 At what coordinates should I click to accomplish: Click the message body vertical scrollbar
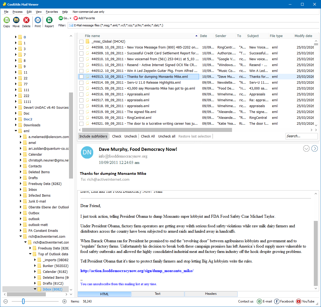(x=316, y=253)
